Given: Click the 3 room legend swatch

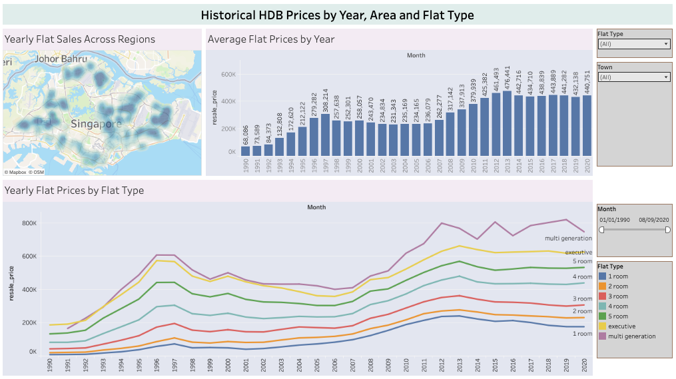Looking at the screenshot, I should point(603,296).
